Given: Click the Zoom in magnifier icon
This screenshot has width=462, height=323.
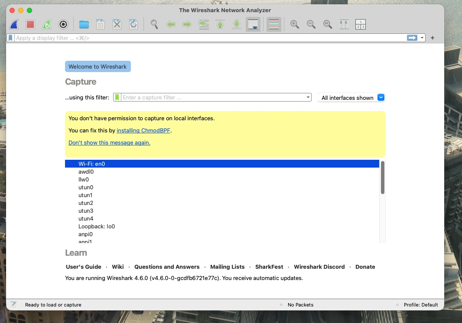Looking at the screenshot, I should click(295, 24).
